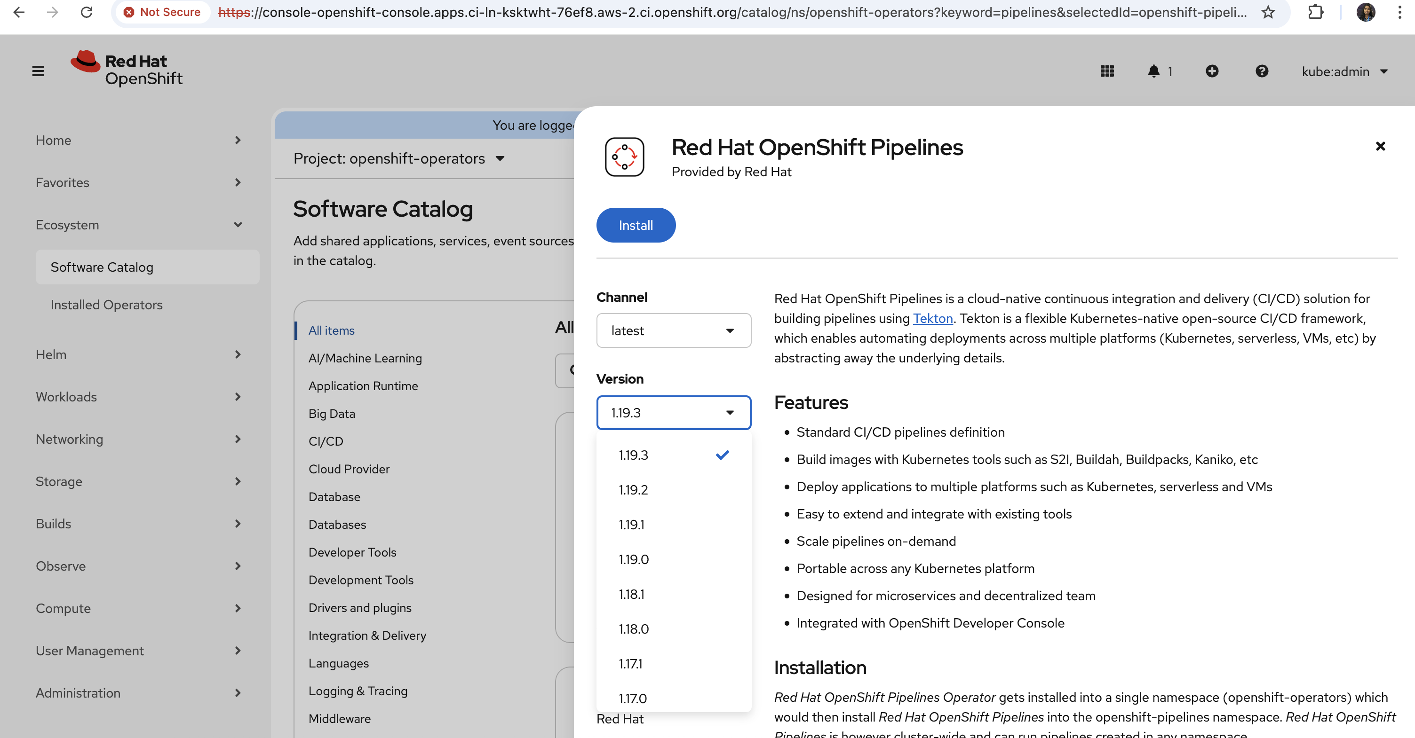
Task: Pick version 1.17.1 in the dropdown
Action: click(x=630, y=664)
